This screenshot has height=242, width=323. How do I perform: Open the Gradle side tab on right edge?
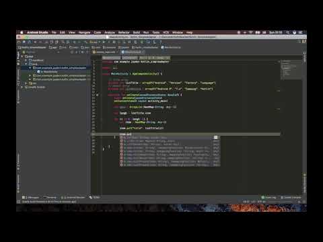click(x=304, y=58)
